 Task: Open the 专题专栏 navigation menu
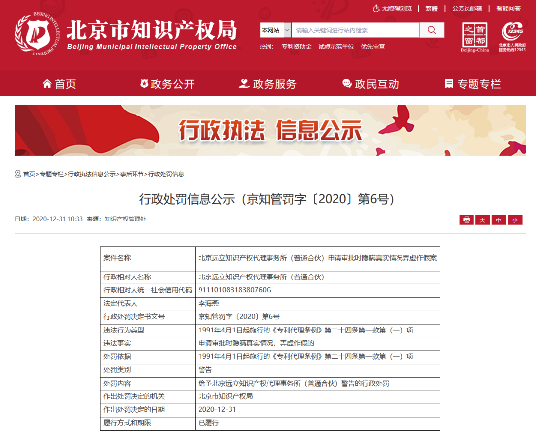pos(473,84)
